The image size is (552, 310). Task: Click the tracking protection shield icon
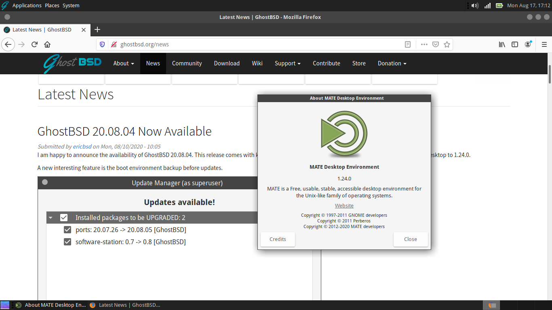[x=102, y=44]
